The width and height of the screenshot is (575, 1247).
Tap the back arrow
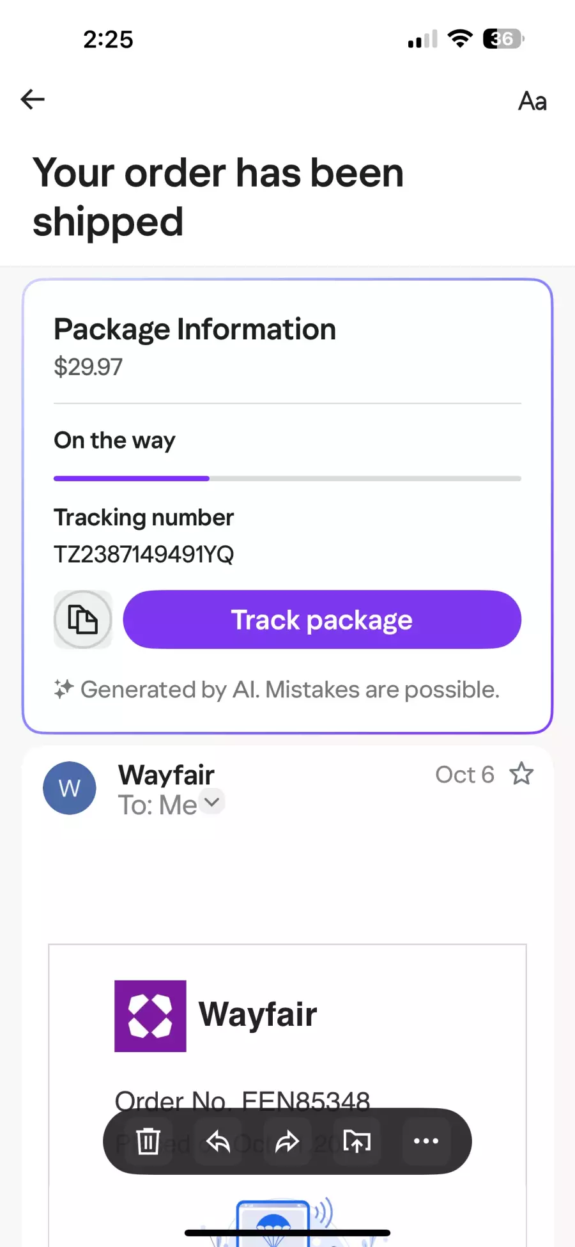[x=33, y=99]
